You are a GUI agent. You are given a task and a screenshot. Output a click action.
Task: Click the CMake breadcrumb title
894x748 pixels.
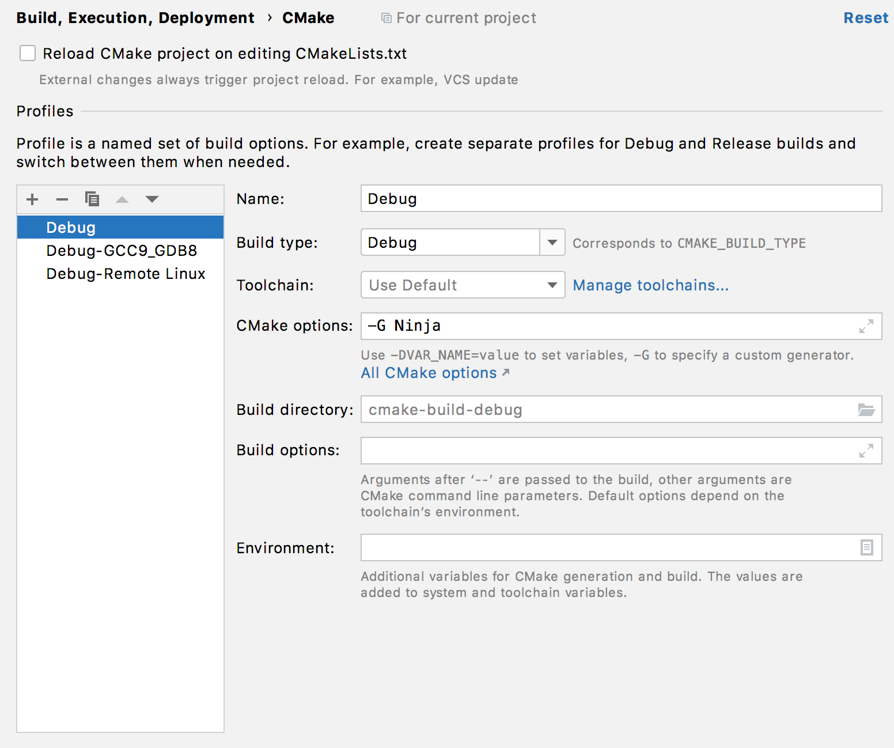click(308, 18)
